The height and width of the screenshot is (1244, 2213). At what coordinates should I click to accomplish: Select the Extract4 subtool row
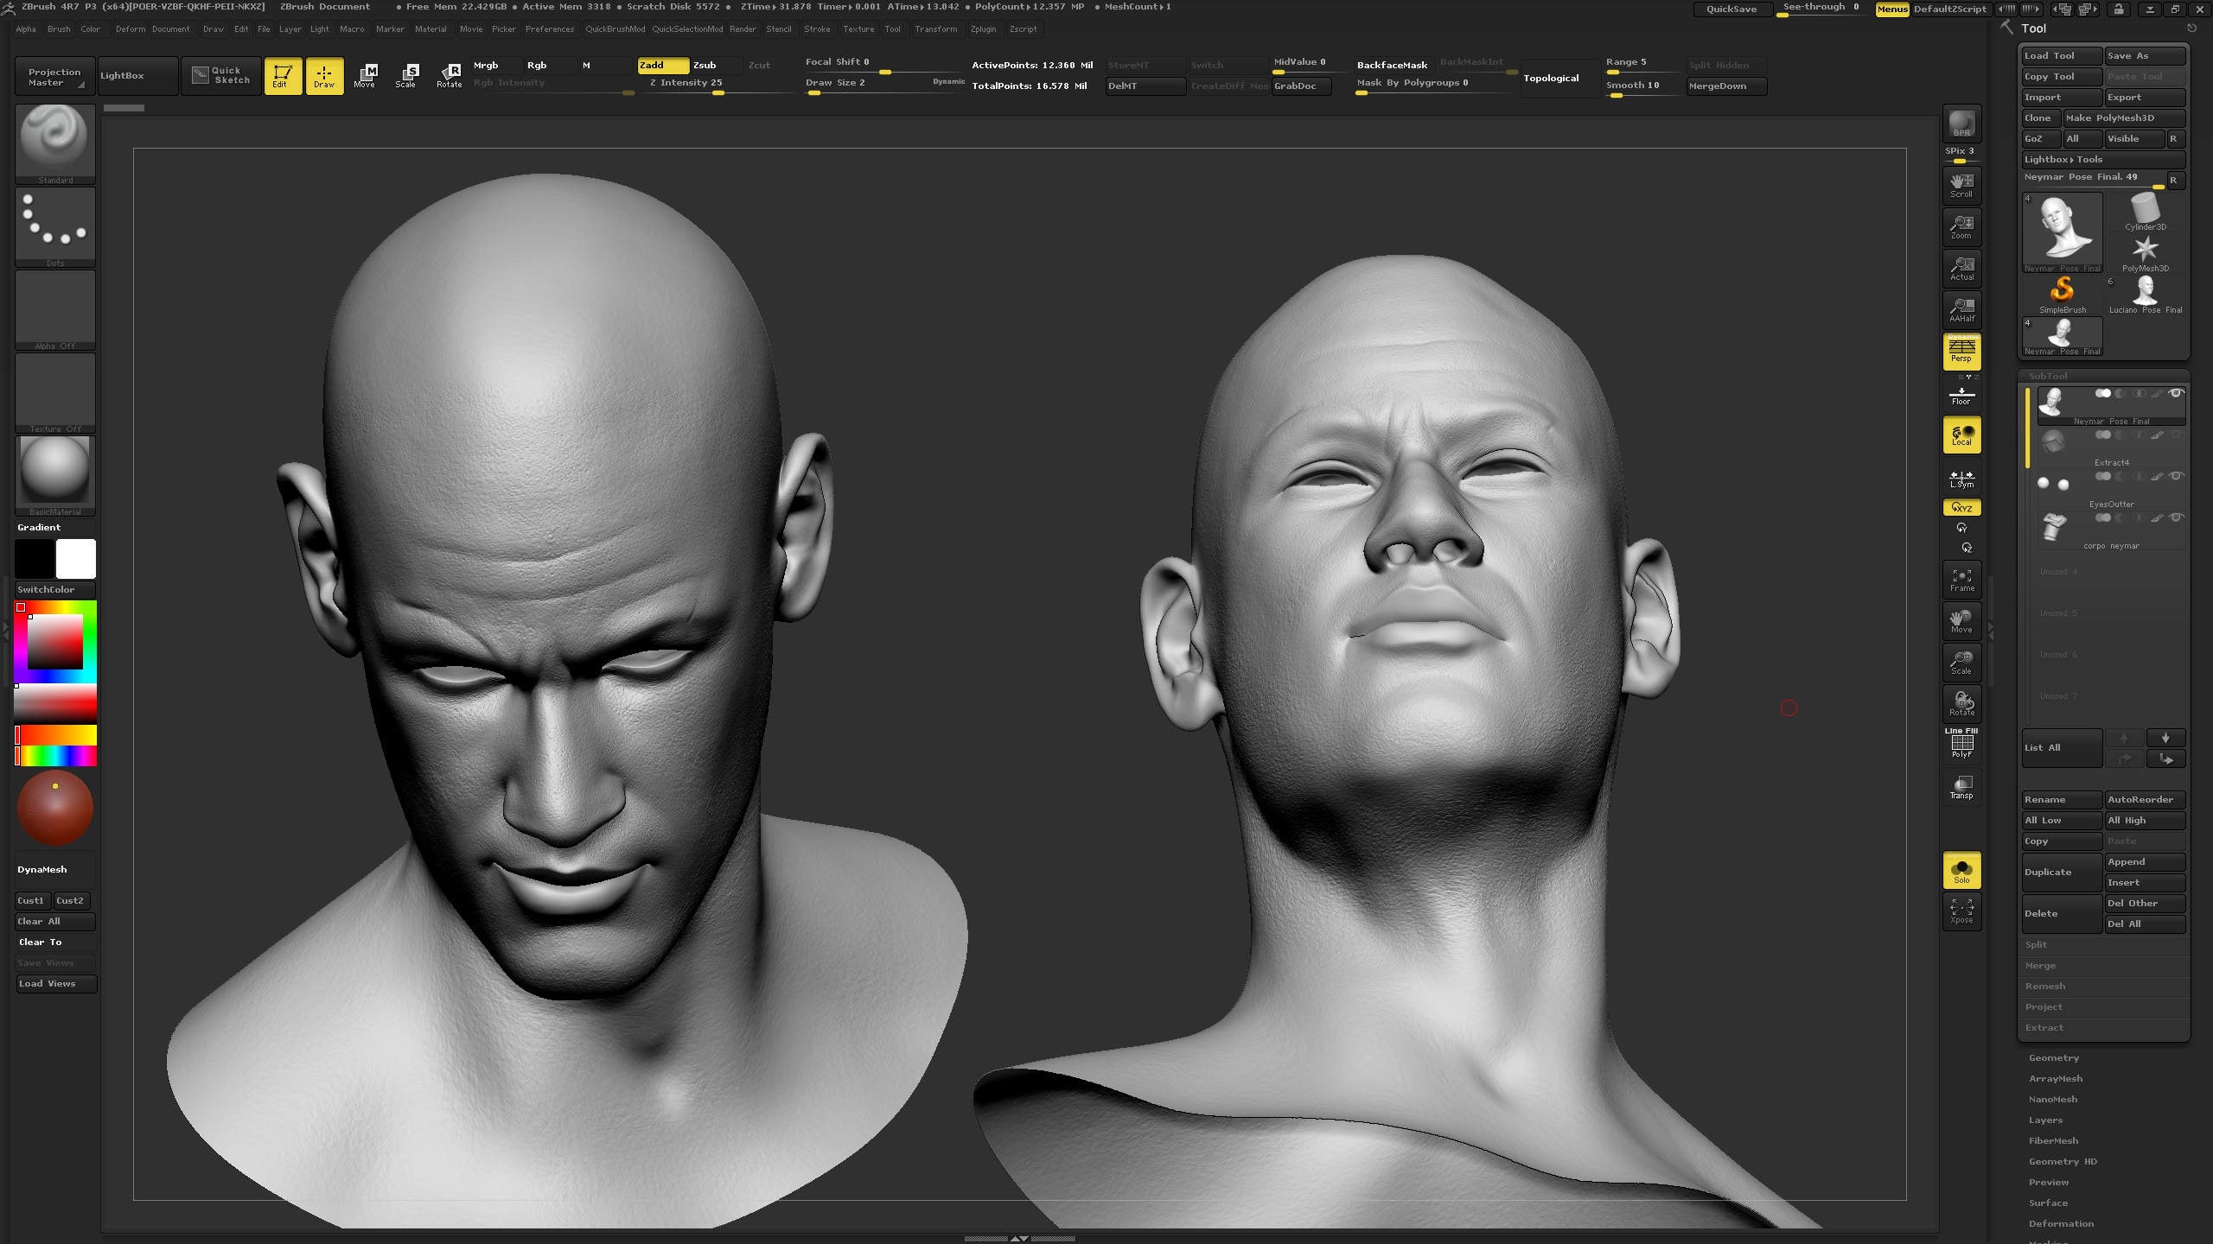pyautogui.click(x=2111, y=447)
